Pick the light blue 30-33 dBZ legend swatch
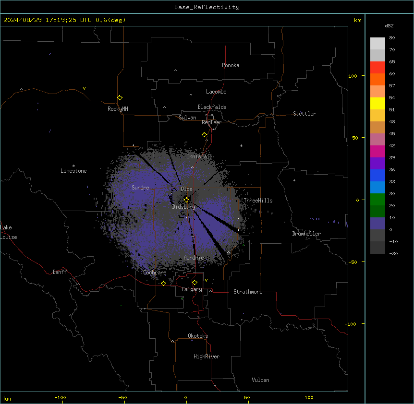This screenshot has width=414, height=404. tap(377, 187)
